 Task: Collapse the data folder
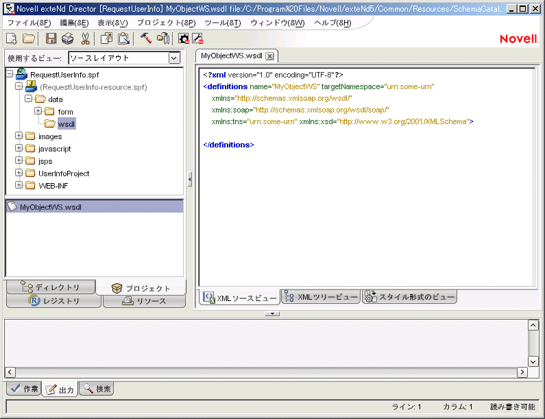(29, 99)
